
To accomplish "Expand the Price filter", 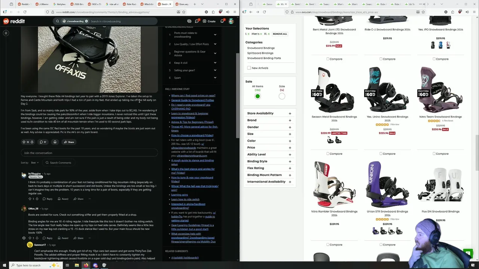I will tap(269, 148).
